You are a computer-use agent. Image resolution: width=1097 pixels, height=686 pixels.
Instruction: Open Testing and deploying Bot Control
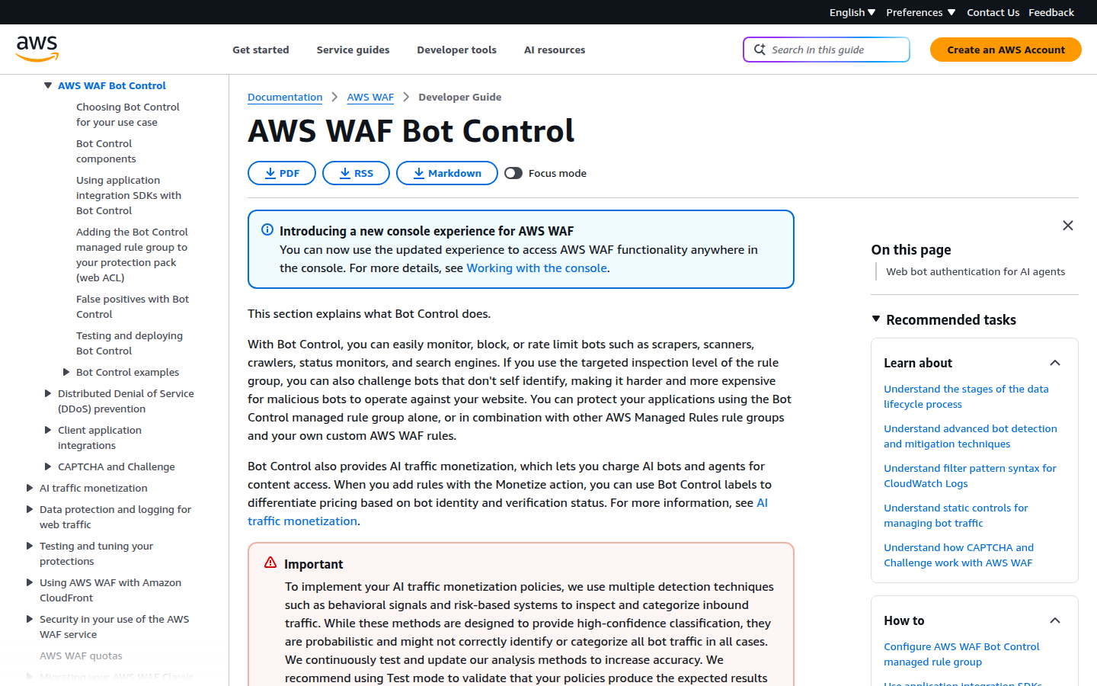click(x=130, y=343)
